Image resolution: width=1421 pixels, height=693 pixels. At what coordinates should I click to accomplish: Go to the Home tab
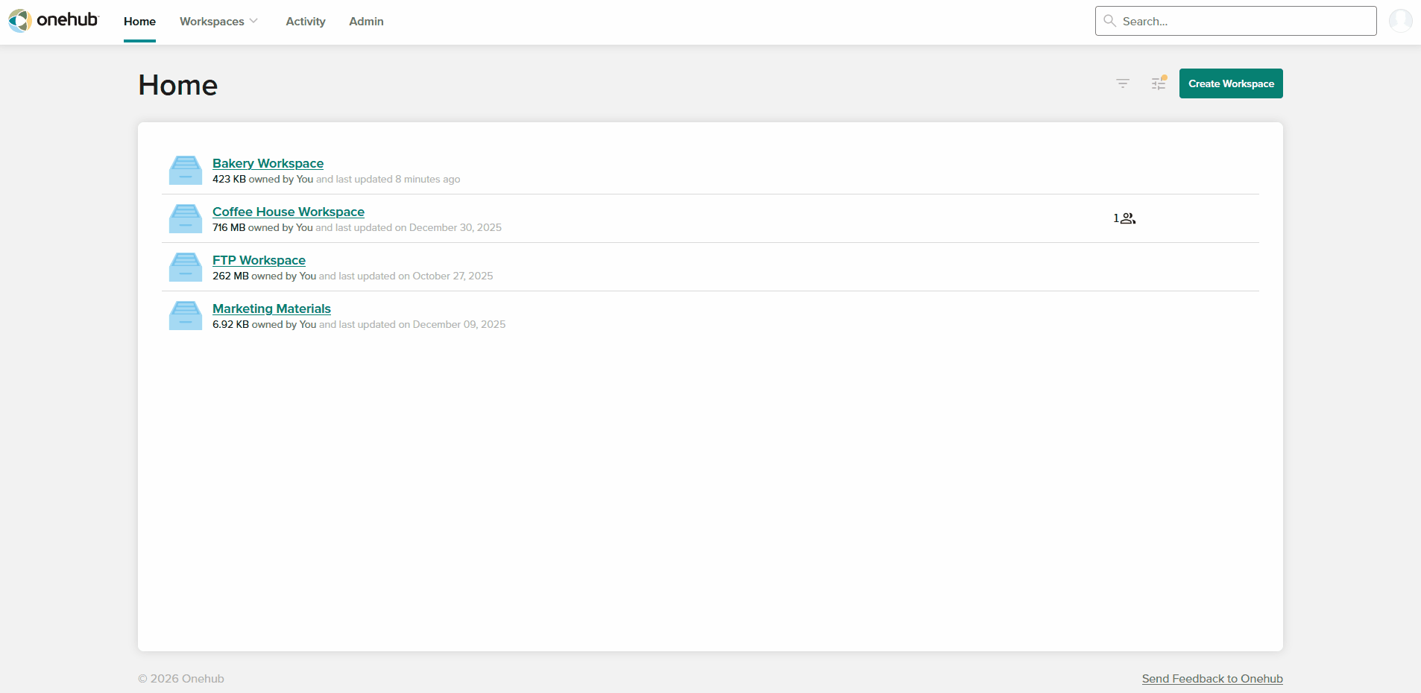(139, 22)
